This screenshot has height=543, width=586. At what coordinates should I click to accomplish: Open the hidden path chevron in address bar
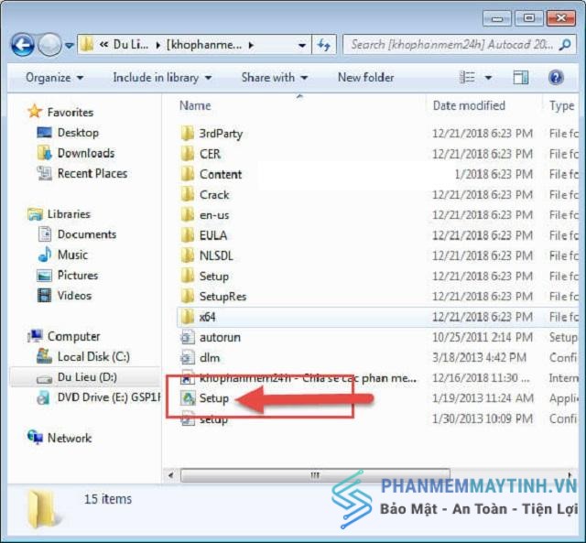tap(103, 45)
